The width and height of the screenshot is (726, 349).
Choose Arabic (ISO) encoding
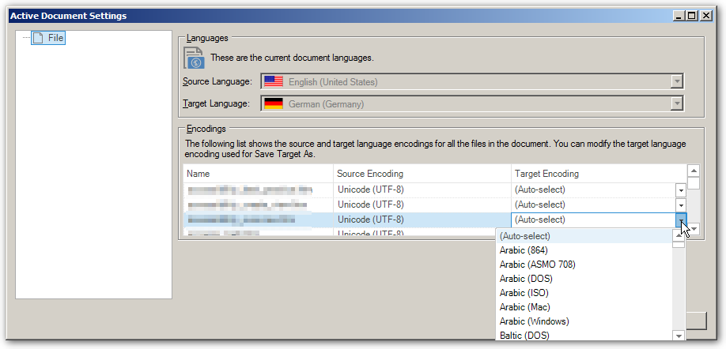pyautogui.click(x=584, y=293)
